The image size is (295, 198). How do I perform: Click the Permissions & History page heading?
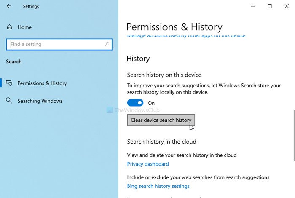tap(174, 27)
